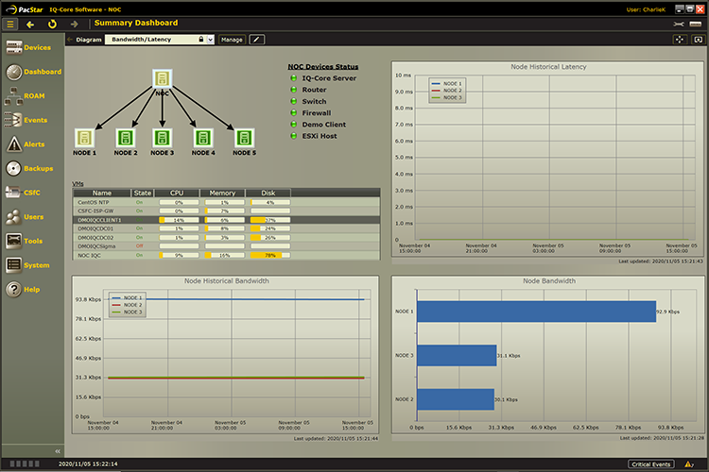
Task: Open Devices from the sidebar
Action: pos(28,47)
